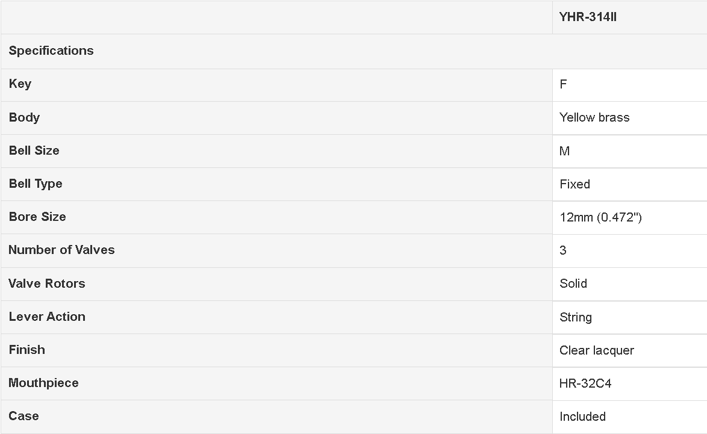Select the Included case value

point(582,417)
